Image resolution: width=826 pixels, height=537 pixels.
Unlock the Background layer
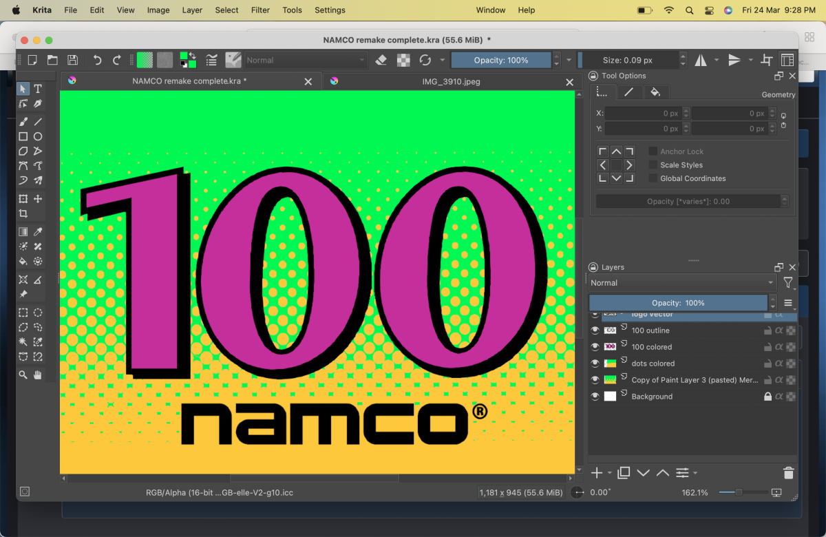[x=767, y=397]
